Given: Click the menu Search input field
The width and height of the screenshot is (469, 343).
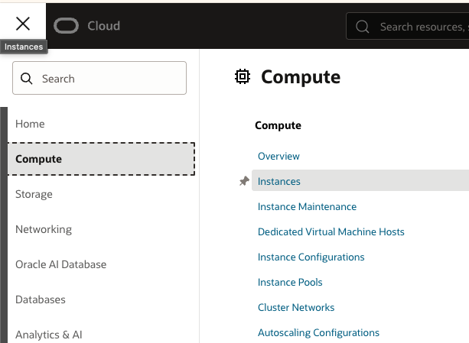Looking at the screenshot, I should point(99,78).
